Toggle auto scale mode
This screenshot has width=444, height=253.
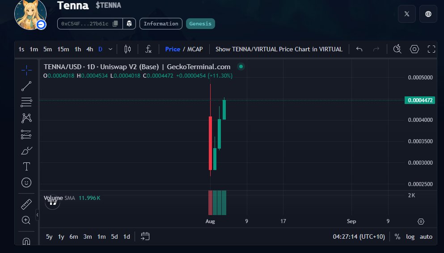point(426,236)
